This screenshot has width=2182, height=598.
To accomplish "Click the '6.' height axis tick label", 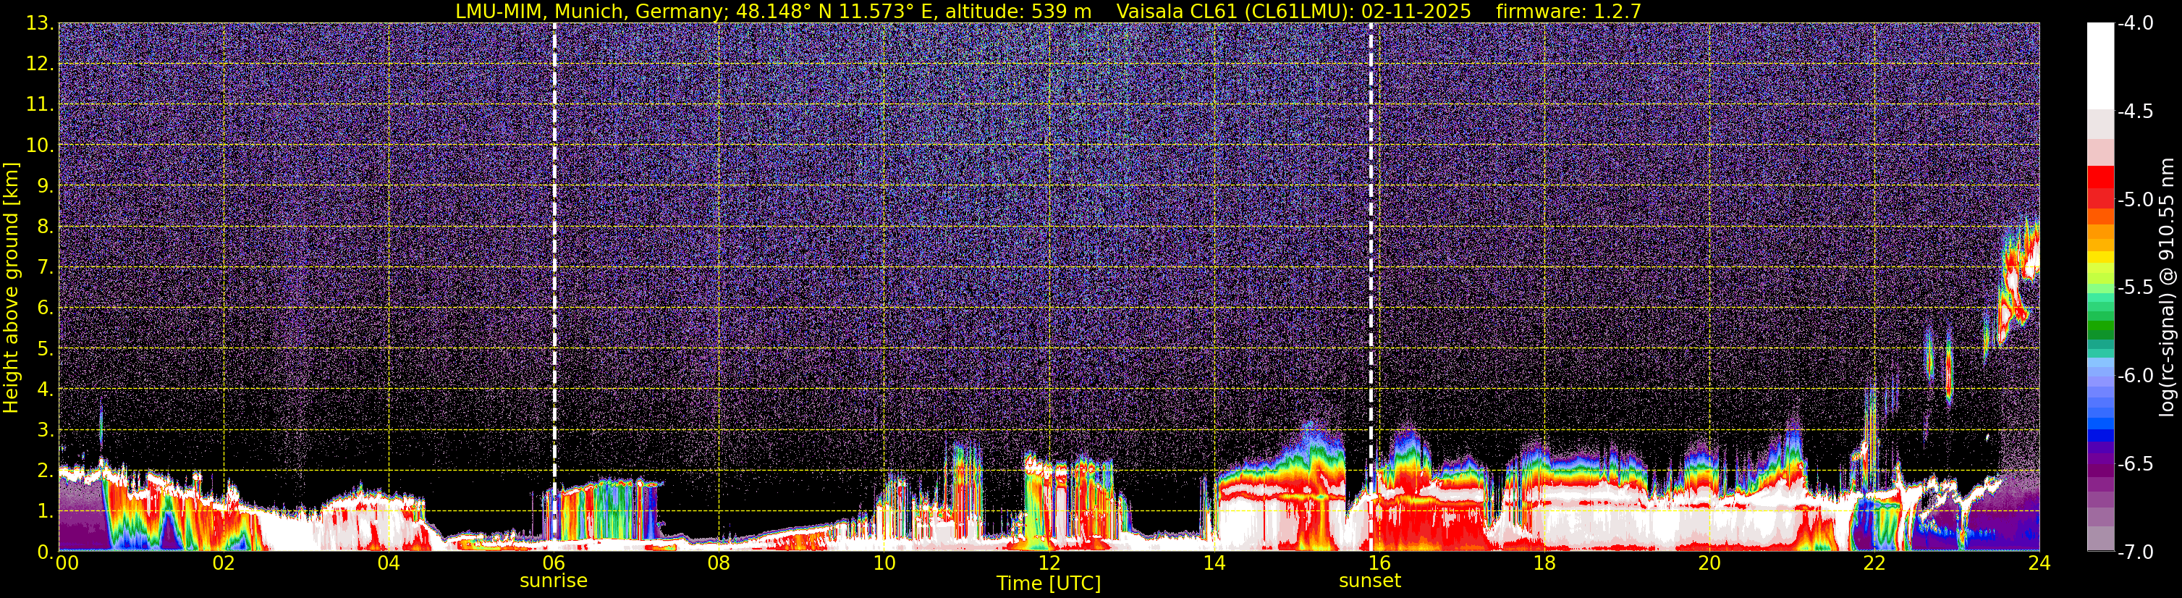I will pyautogui.click(x=45, y=308).
